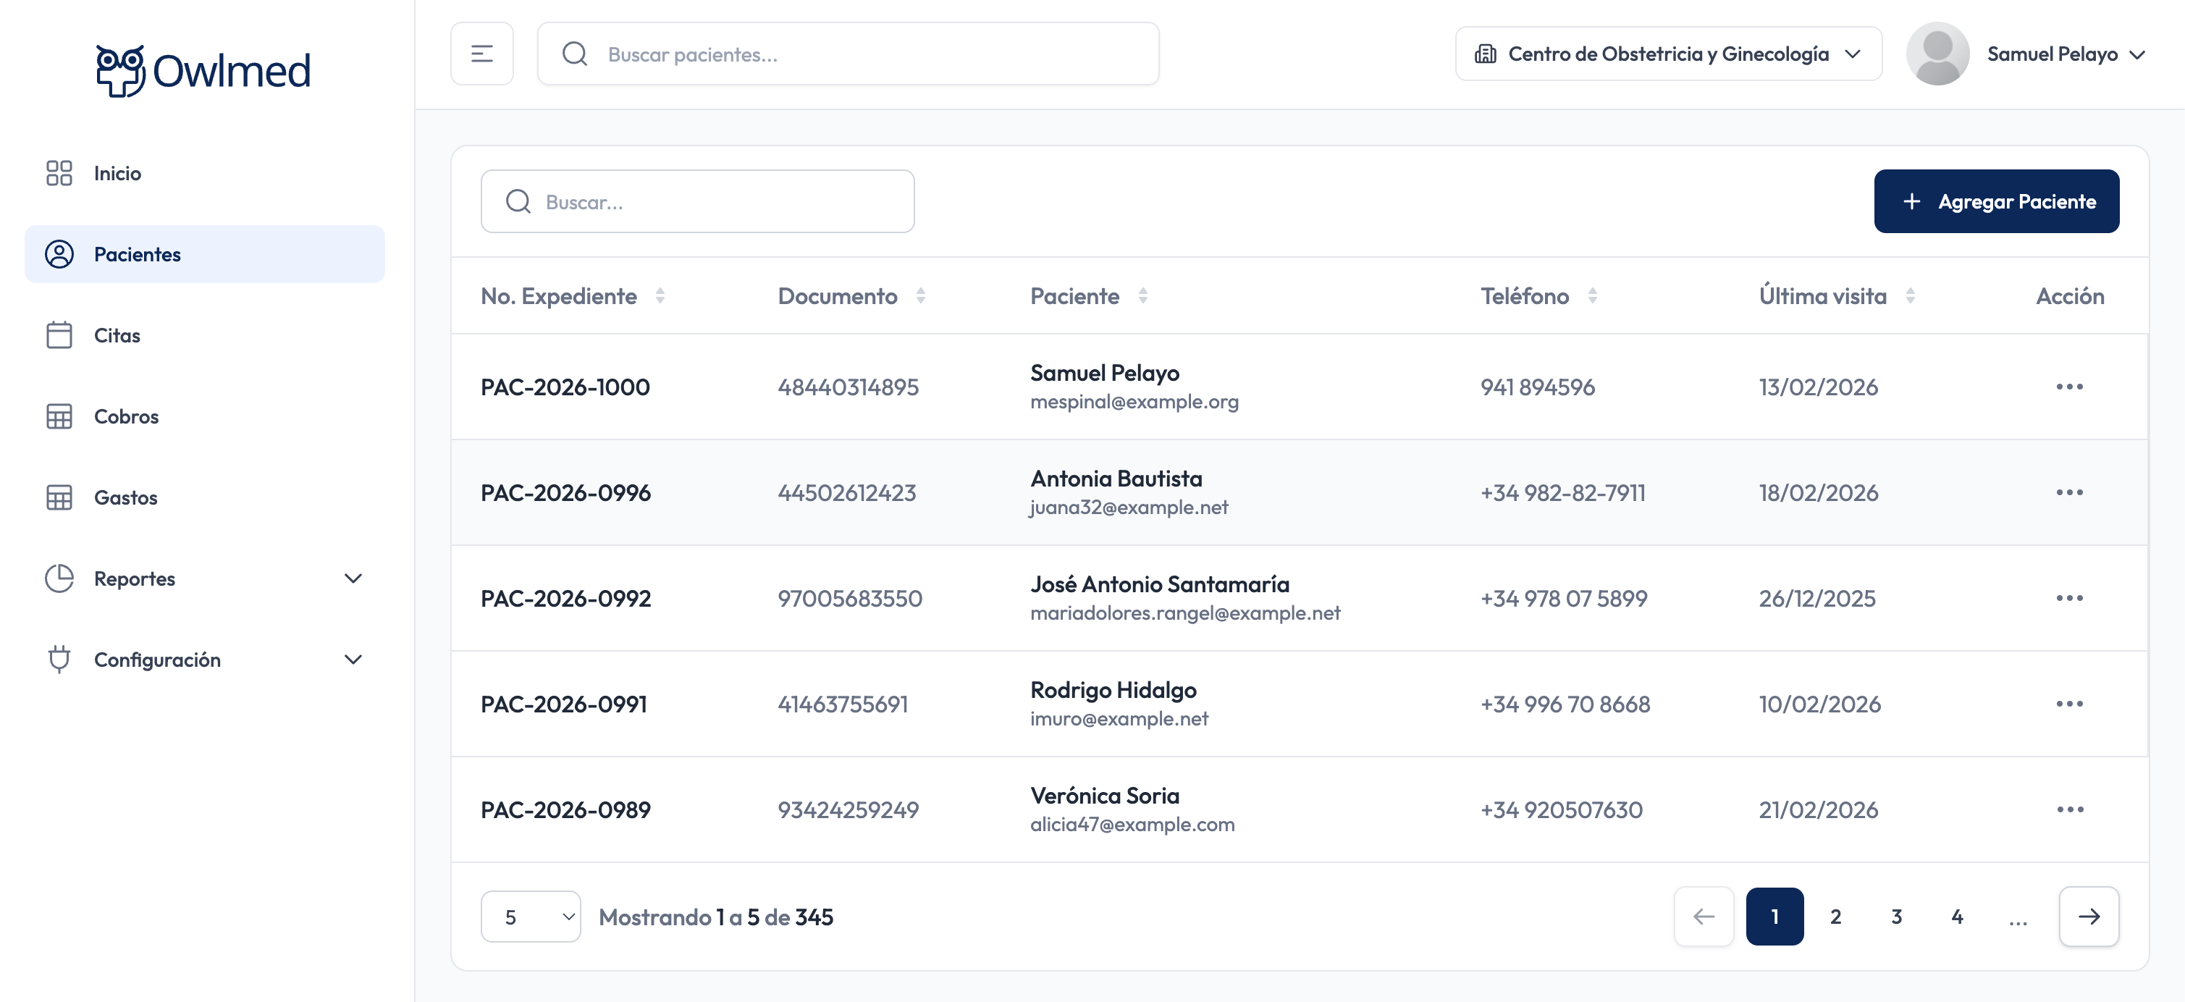
Task: Click the Buscar pacientes search field
Action: (849, 54)
